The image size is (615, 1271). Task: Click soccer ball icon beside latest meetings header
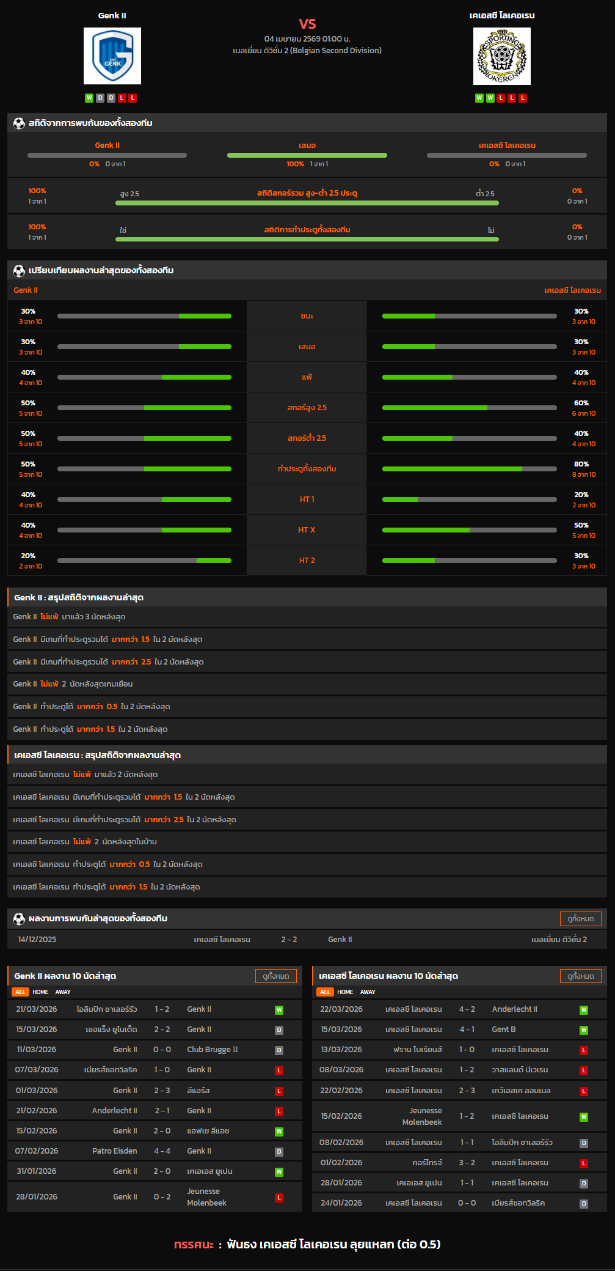click(19, 918)
